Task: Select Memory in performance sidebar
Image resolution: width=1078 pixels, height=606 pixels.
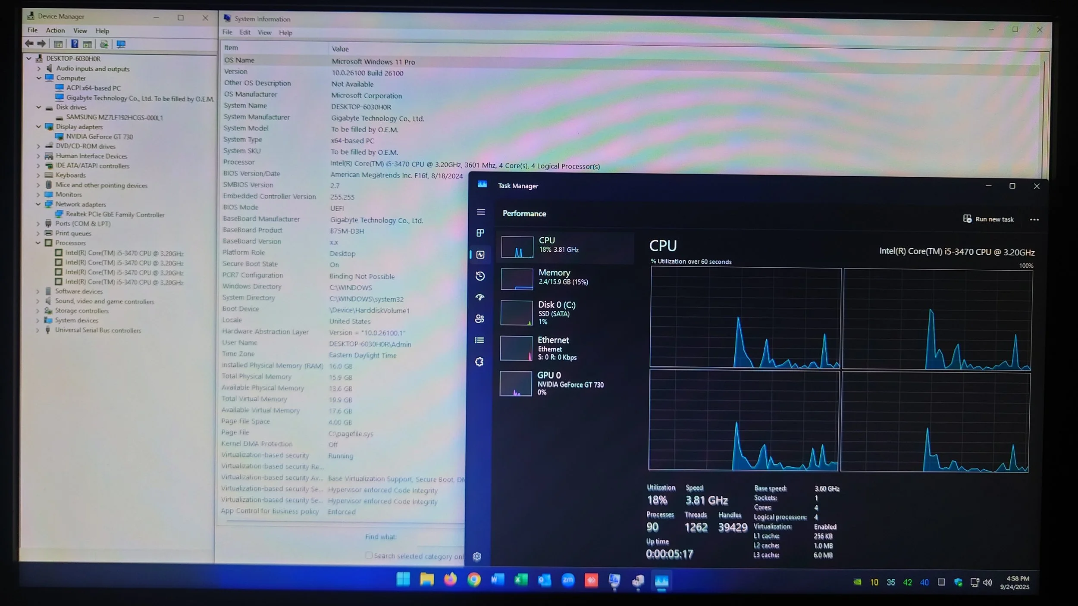Action: click(554, 277)
